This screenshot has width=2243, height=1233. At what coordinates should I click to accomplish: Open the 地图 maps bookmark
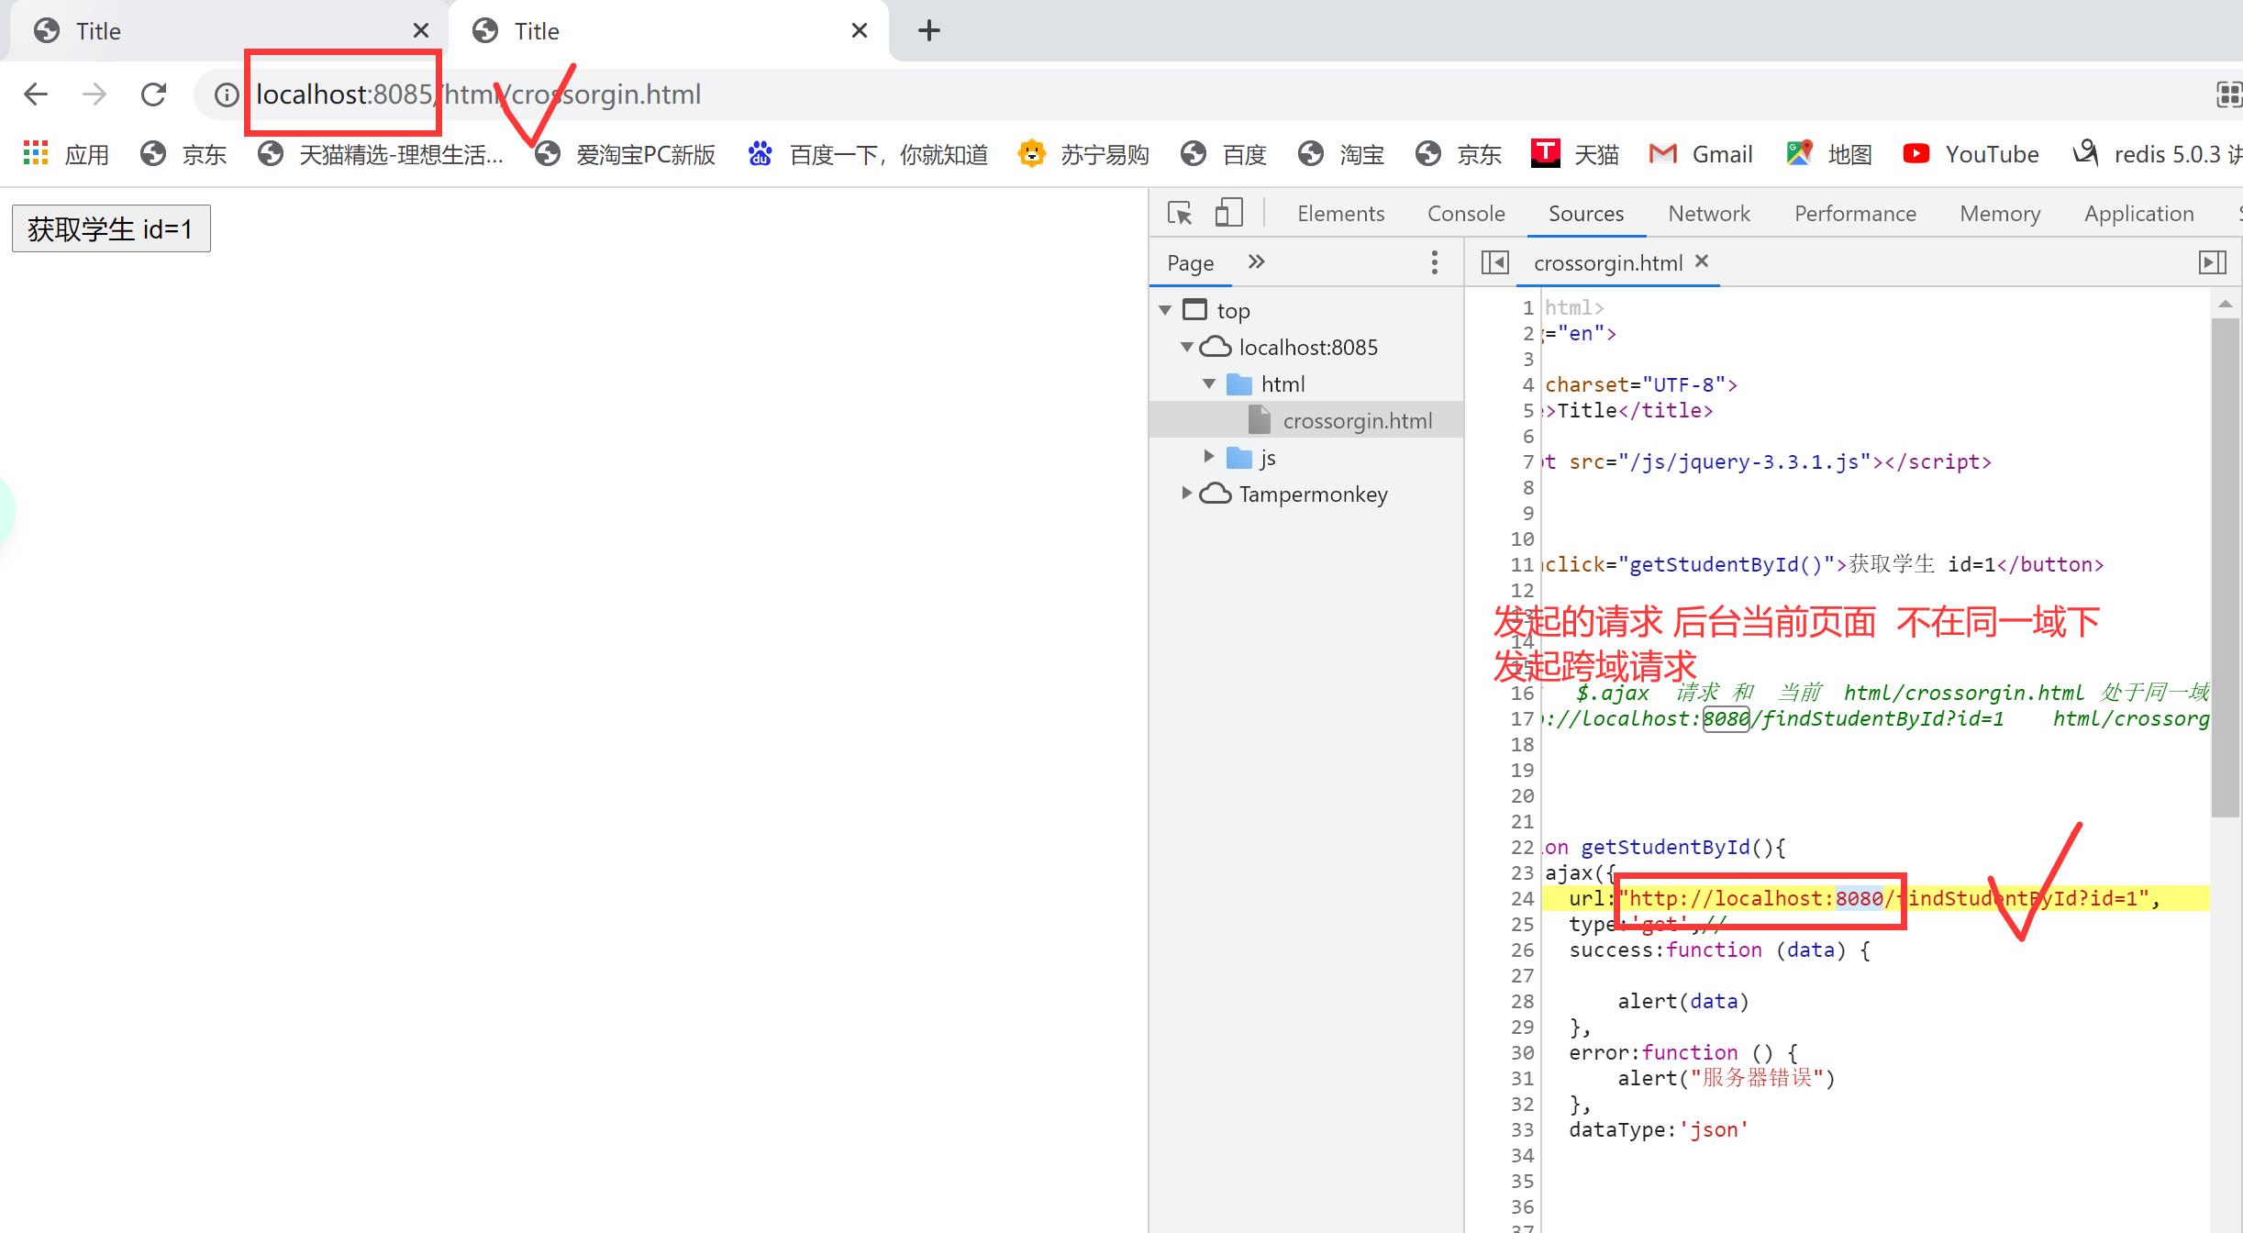tap(1829, 154)
